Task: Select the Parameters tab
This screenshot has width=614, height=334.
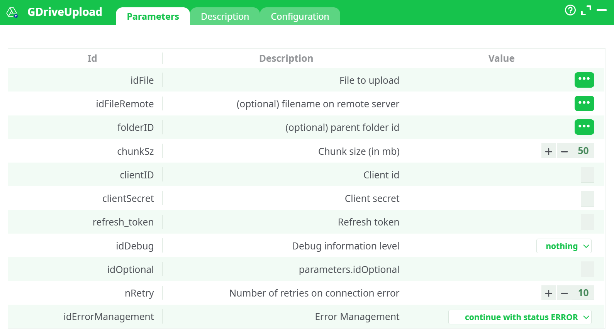Action: point(153,17)
